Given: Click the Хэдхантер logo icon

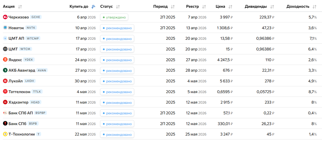Looking at the screenshot, I should point(5,102).
